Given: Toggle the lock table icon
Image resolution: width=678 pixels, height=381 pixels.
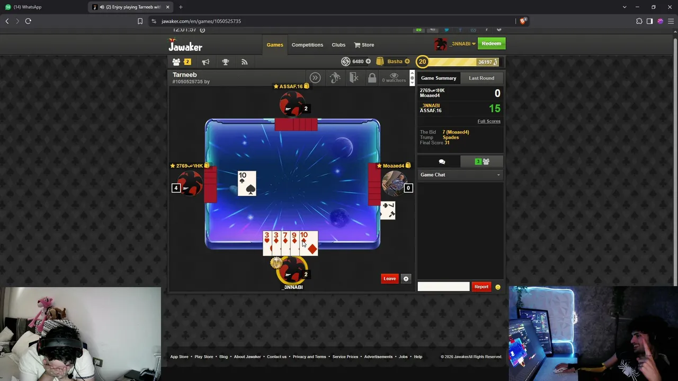Looking at the screenshot, I should coord(372,78).
